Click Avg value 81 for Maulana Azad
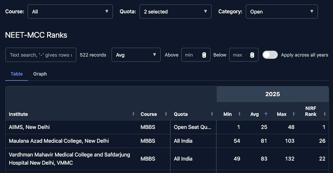This screenshot has width=333, height=173. pos(264,141)
